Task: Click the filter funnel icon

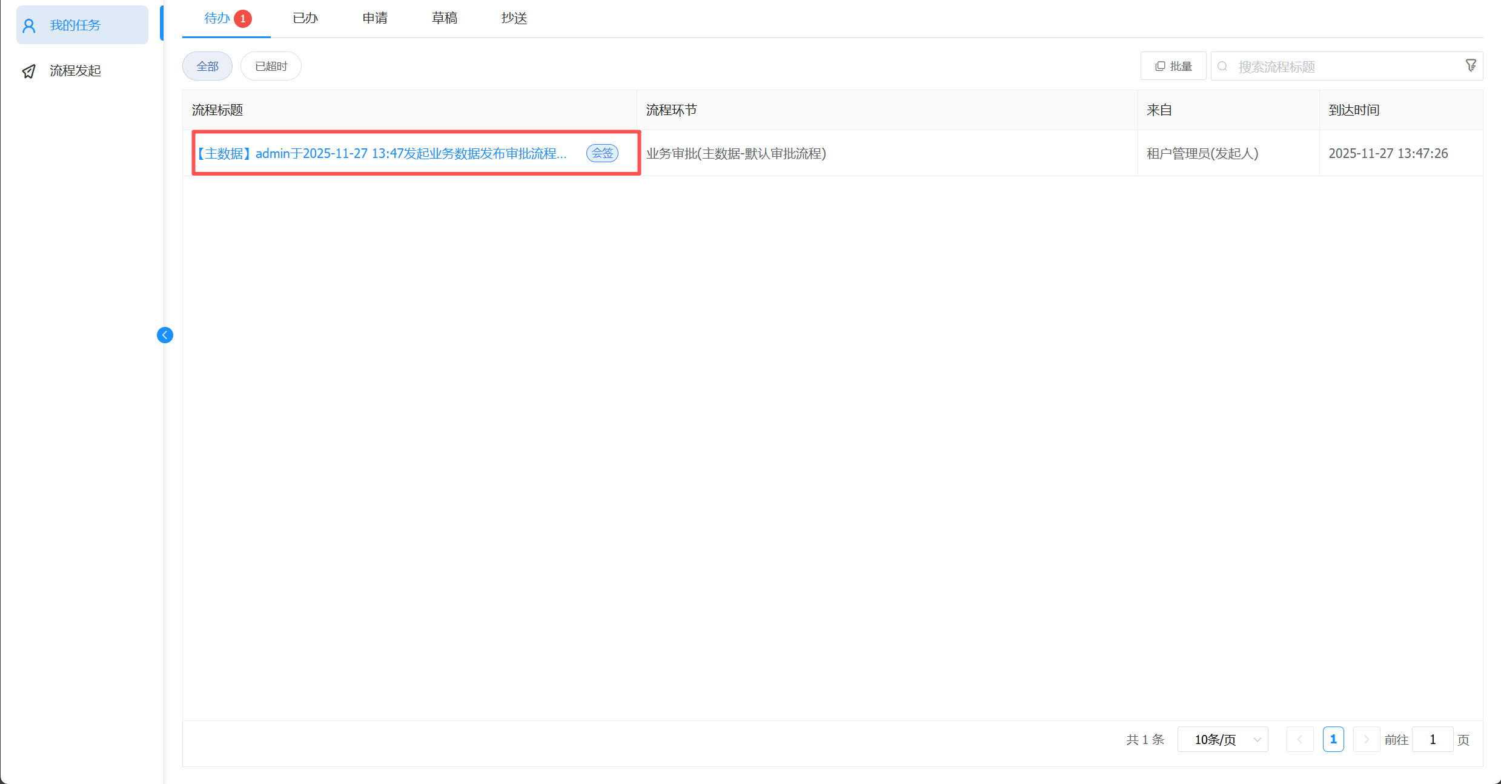Action: [x=1470, y=65]
